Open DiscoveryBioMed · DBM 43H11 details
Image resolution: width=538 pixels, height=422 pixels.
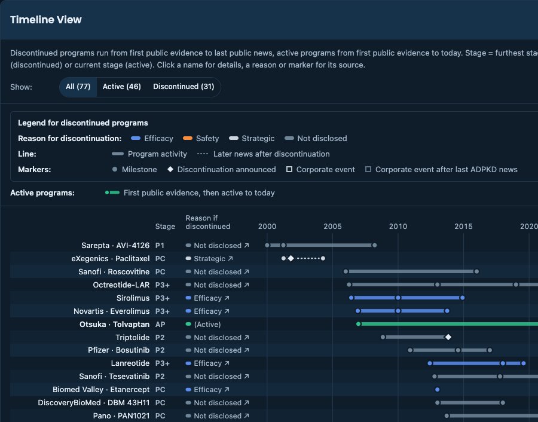(x=94, y=403)
